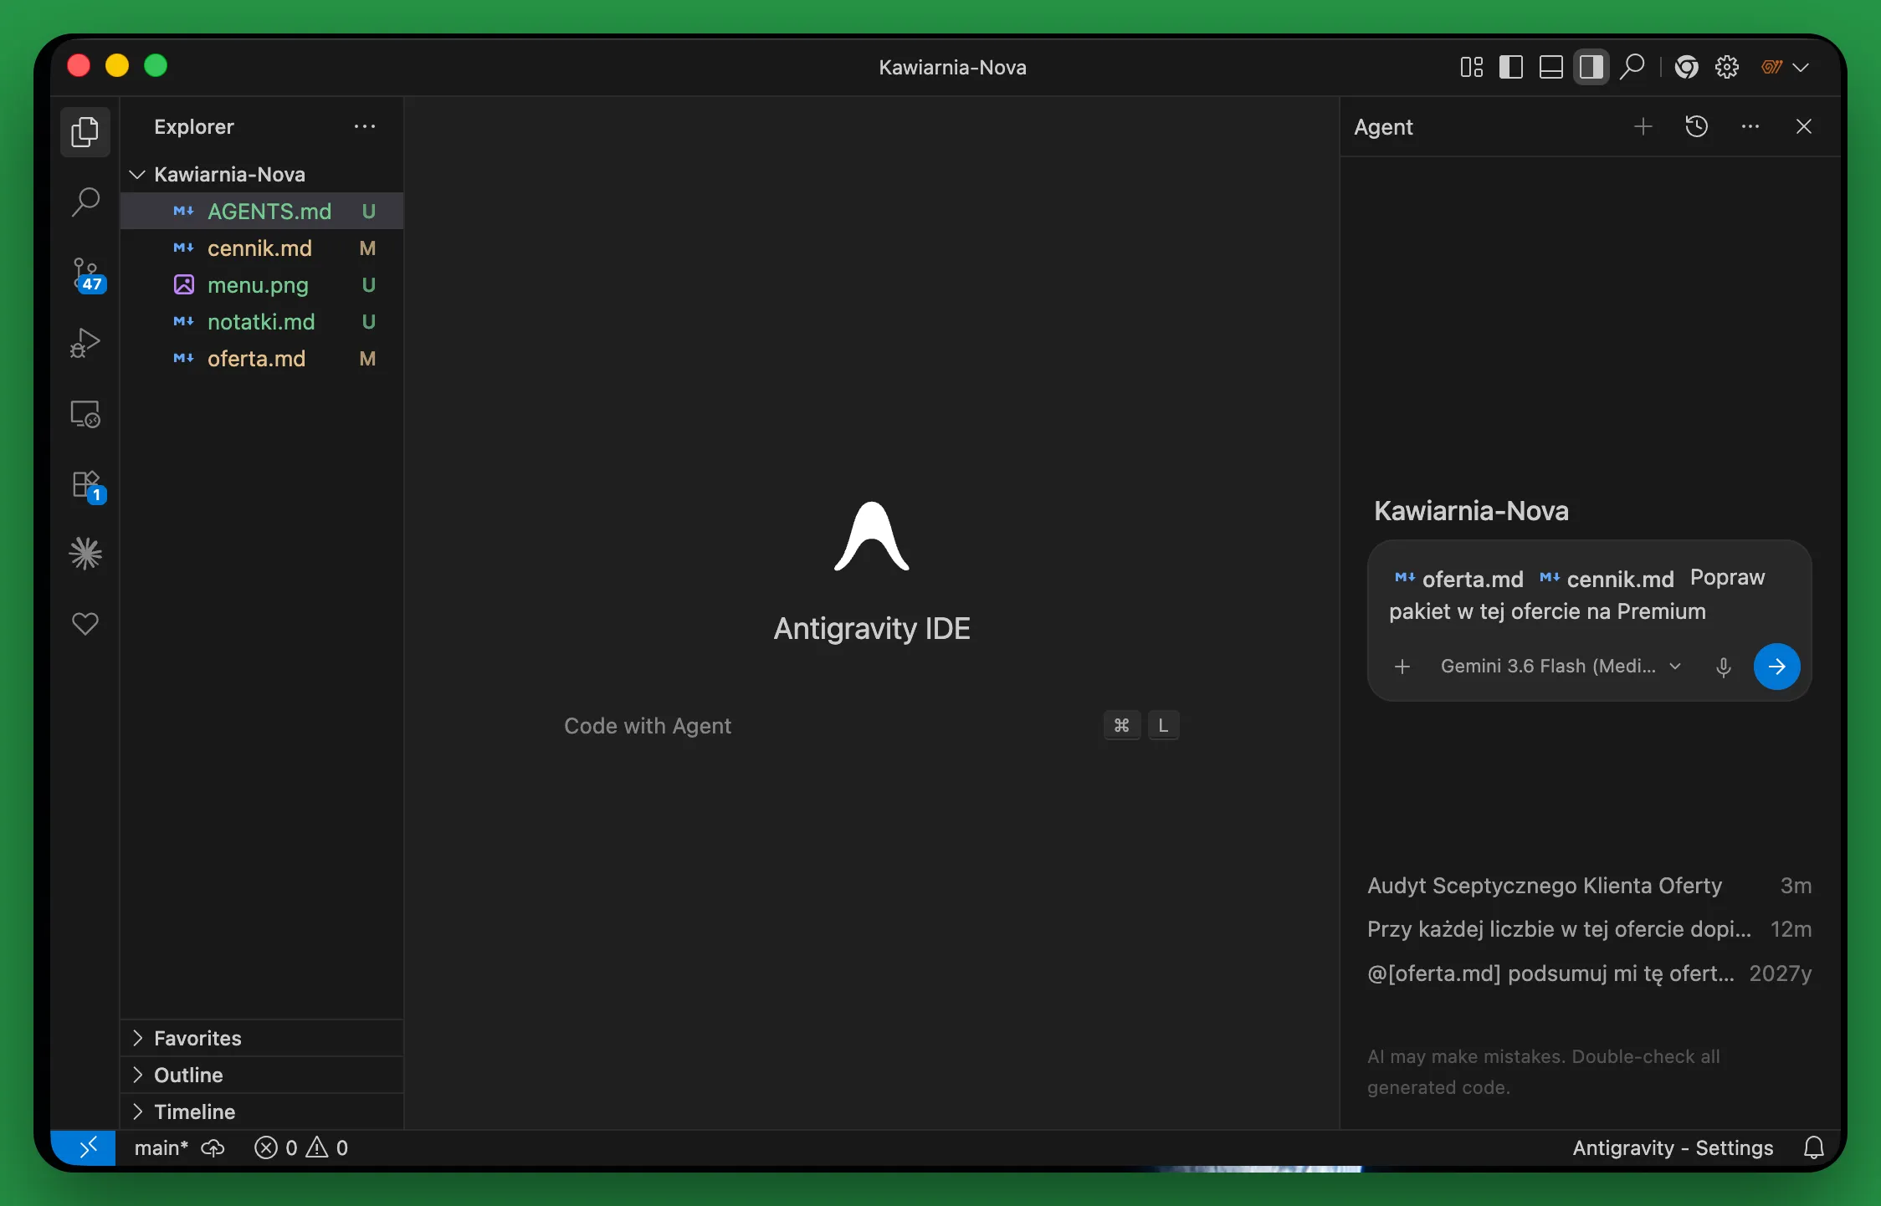Open cennik.md in the Explorer tree
The width and height of the screenshot is (1881, 1206).
tap(263, 248)
